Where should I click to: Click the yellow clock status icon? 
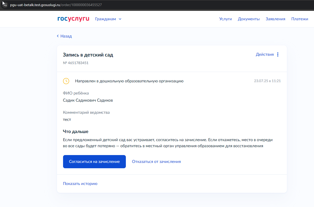click(66, 81)
